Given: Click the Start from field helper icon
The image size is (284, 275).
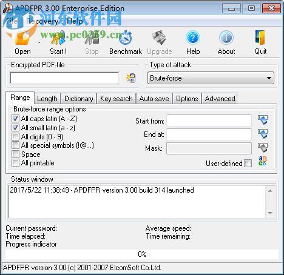Looking at the screenshot, I should [x=263, y=120].
